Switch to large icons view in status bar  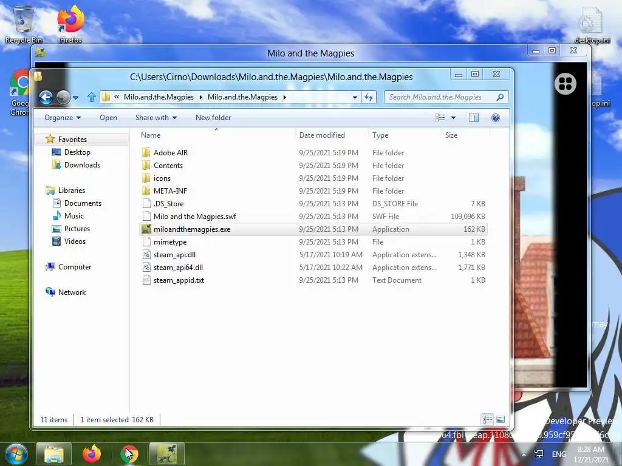point(501,419)
